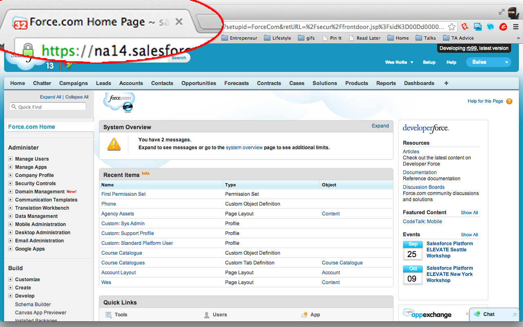
Task: Click Expand in System Overview
Action: click(380, 126)
